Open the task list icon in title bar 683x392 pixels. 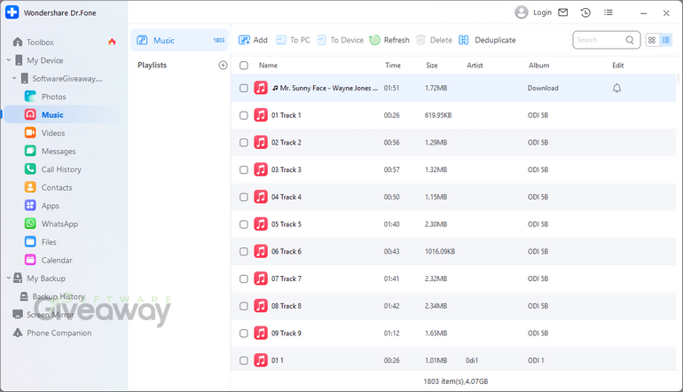click(x=608, y=12)
